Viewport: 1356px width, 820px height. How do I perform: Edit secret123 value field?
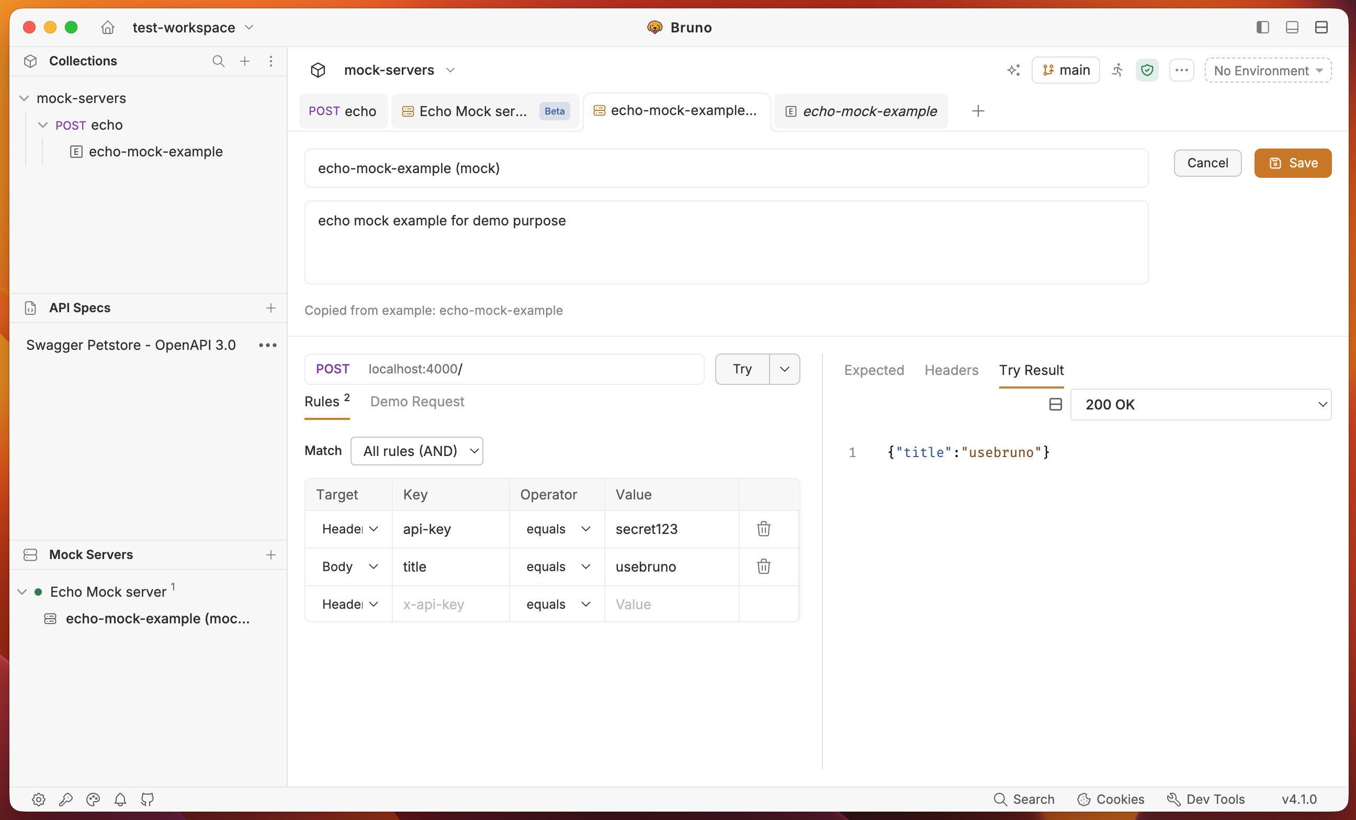point(672,529)
